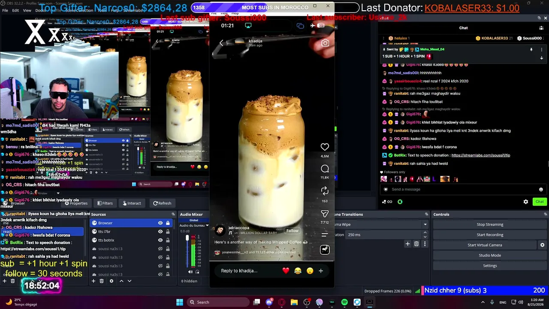Remove the selected source with trash icon

102,281
